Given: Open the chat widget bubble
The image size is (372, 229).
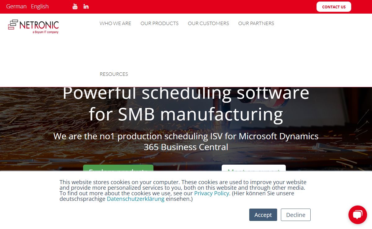Looking at the screenshot, I should pyautogui.click(x=357, y=214).
